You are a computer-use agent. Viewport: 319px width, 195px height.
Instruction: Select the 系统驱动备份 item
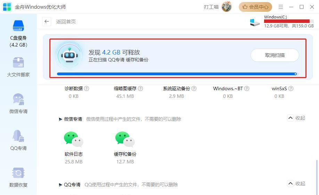tap(177, 88)
